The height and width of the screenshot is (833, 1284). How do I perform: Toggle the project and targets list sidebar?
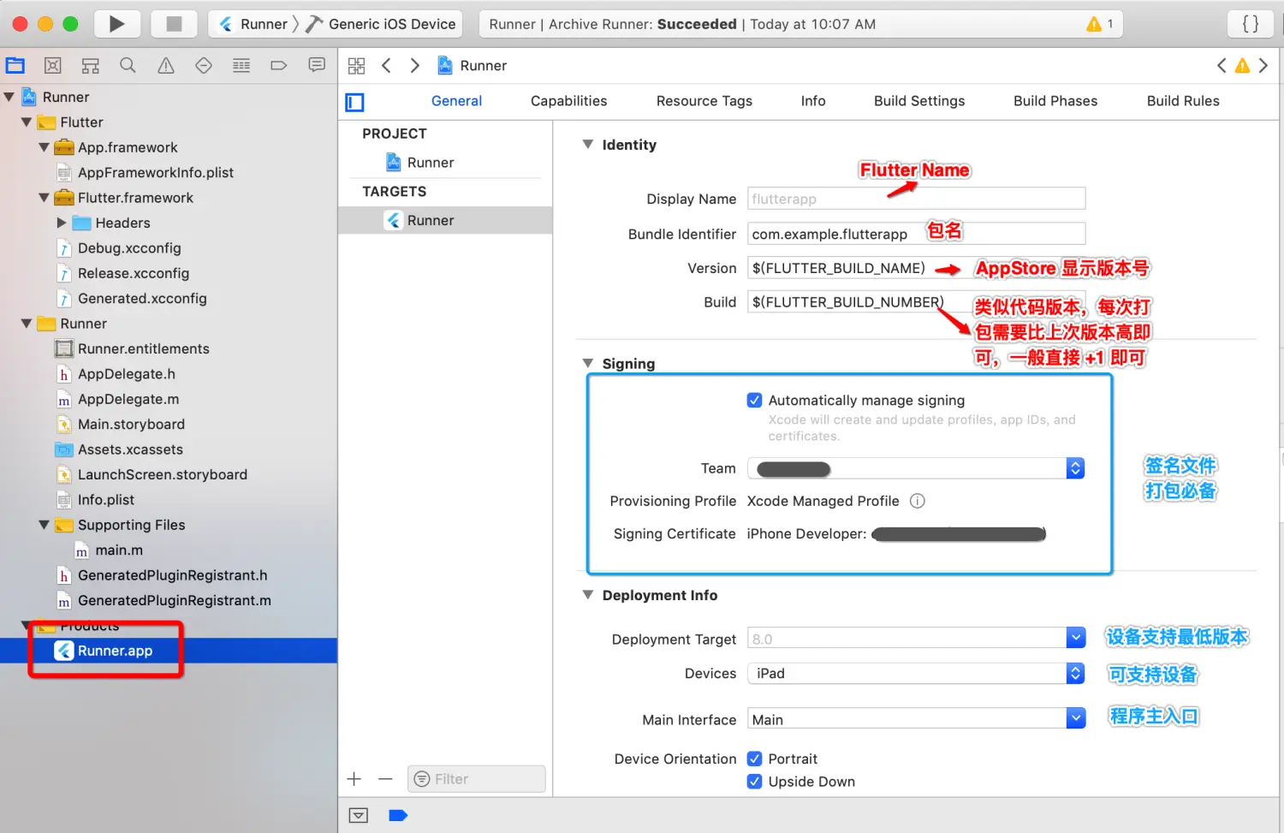pos(354,103)
